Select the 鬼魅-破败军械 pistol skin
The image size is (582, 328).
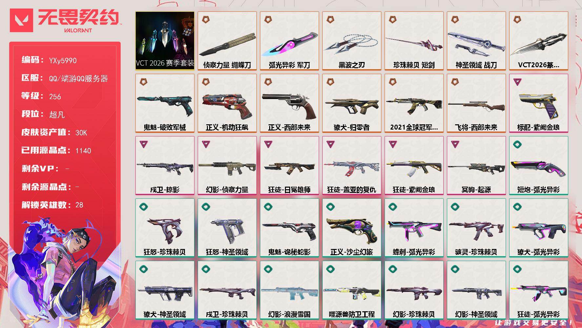point(165,103)
